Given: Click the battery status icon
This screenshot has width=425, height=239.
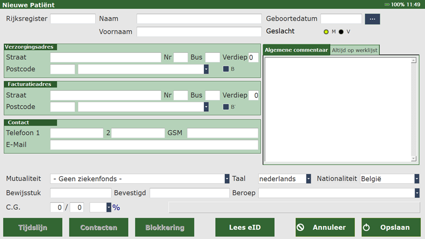Looking at the screenshot, I should coord(386,5).
